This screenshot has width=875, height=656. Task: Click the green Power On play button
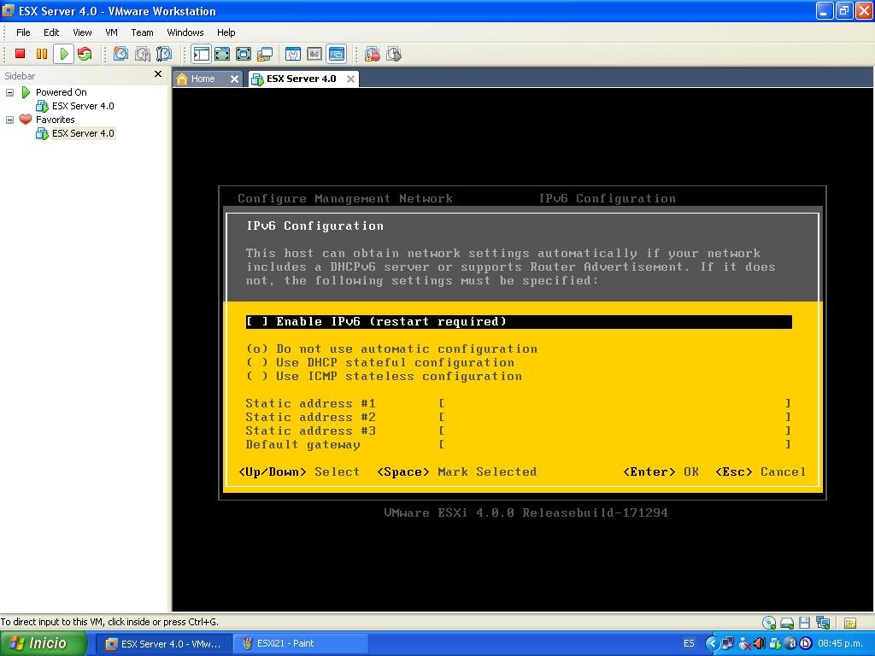tap(63, 54)
